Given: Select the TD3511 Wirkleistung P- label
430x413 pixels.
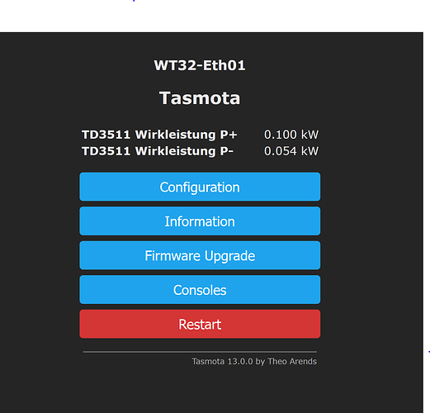Looking at the screenshot, I should (x=158, y=151).
